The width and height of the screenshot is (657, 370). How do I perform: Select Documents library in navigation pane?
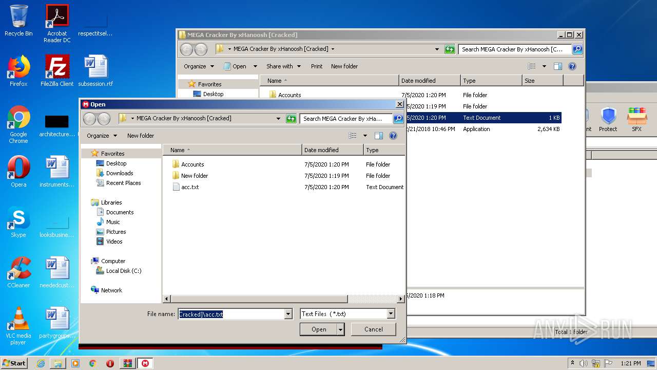point(120,212)
